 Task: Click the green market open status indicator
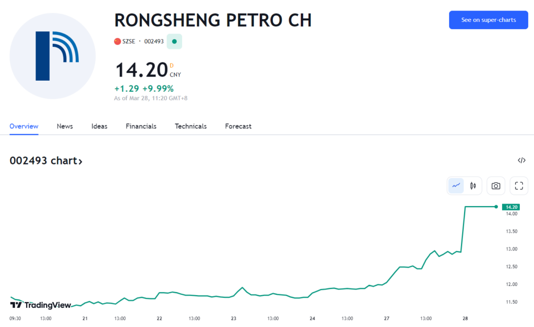pos(174,42)
